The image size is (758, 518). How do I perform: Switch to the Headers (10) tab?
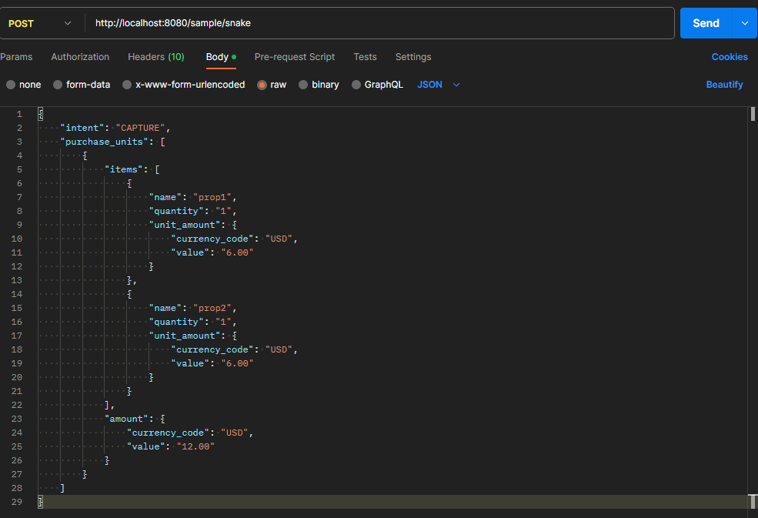(155, 57)
